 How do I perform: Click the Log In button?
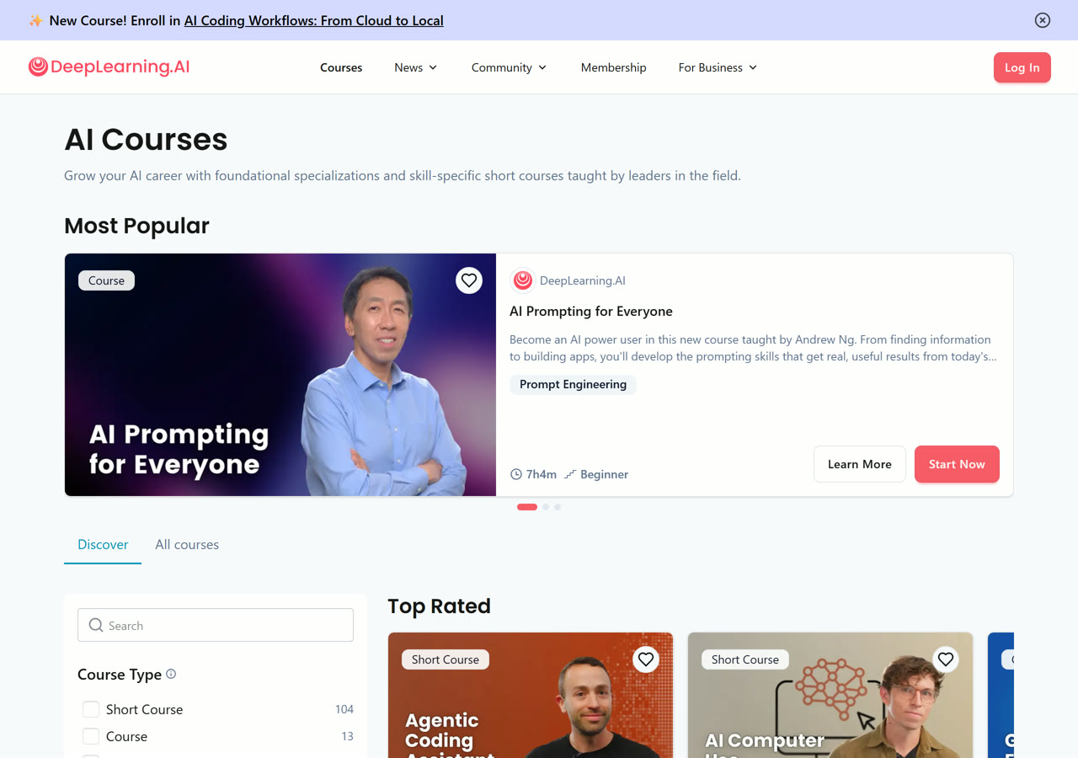pyautogui.click(x=1022, y=67)
